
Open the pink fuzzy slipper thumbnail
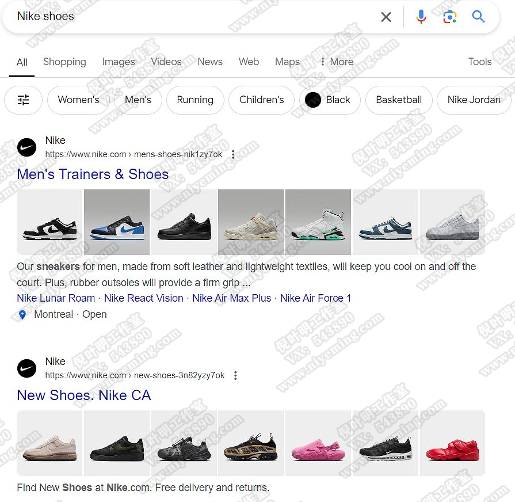pos(318,443)
